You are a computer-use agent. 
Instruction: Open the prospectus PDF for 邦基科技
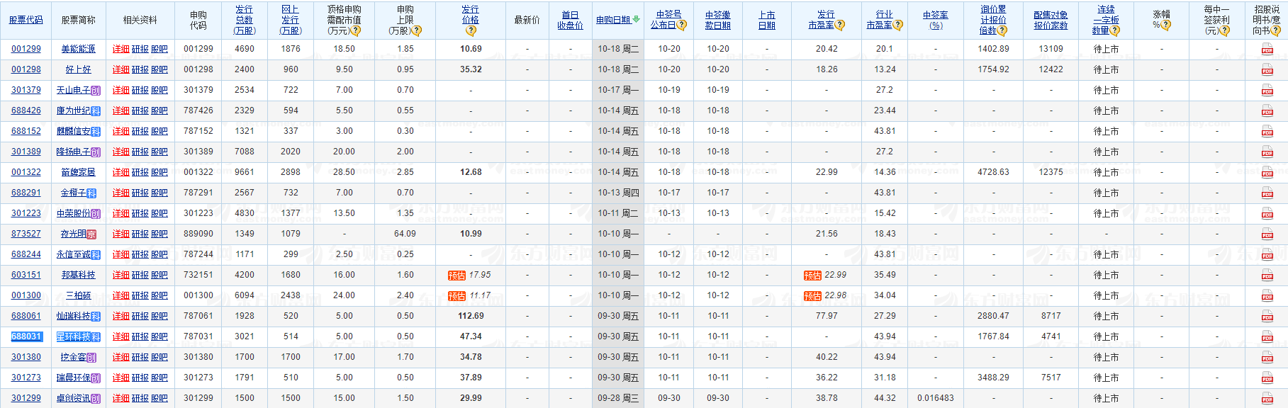tap(1267, 276)
